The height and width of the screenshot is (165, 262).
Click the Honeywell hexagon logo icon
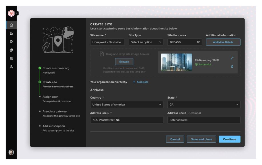pyautogui.click(x=11, y=13)
